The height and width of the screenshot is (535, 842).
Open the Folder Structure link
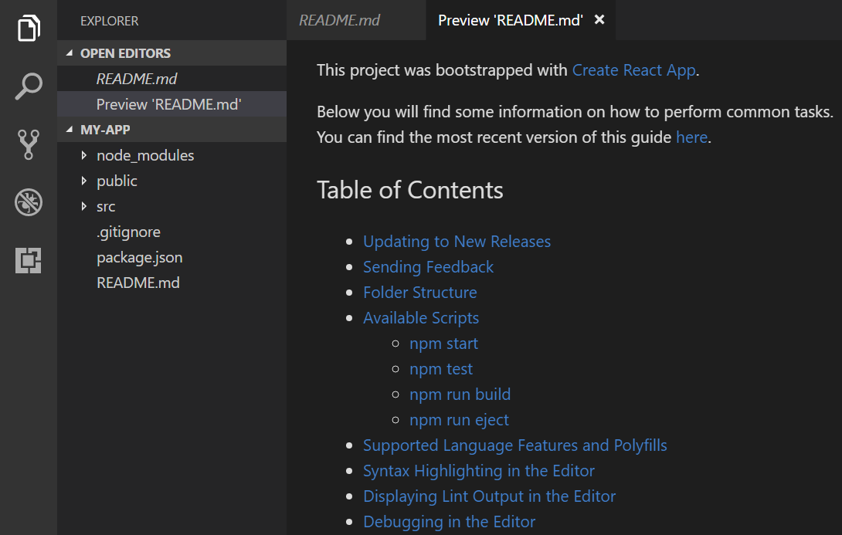[x=420, y=293]
